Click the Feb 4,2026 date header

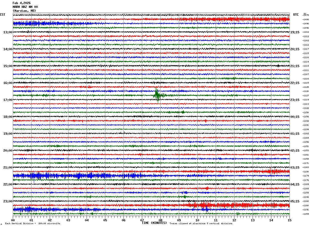point(22,3)
